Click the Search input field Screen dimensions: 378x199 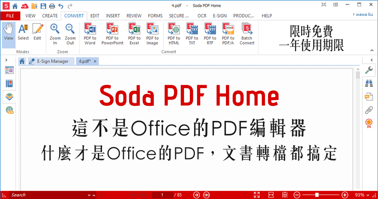(x=48, y=195)
